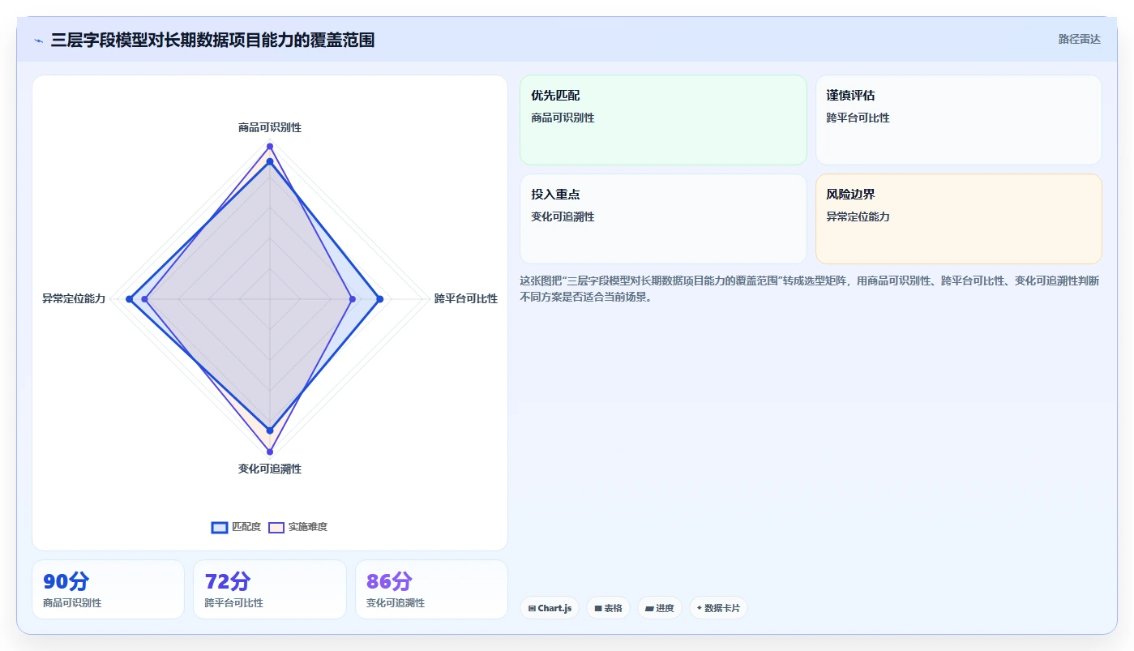Click the page title 三层字段模型对长期数据项目能力的覆盖范围
Image resolution: width=1134 pixels, height=651 pixels.
pos(212,41)
